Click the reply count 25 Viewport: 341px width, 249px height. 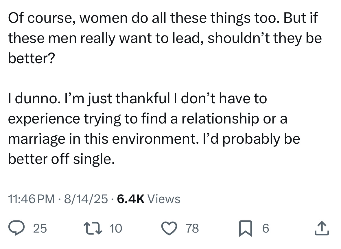(x=40, y=229)
